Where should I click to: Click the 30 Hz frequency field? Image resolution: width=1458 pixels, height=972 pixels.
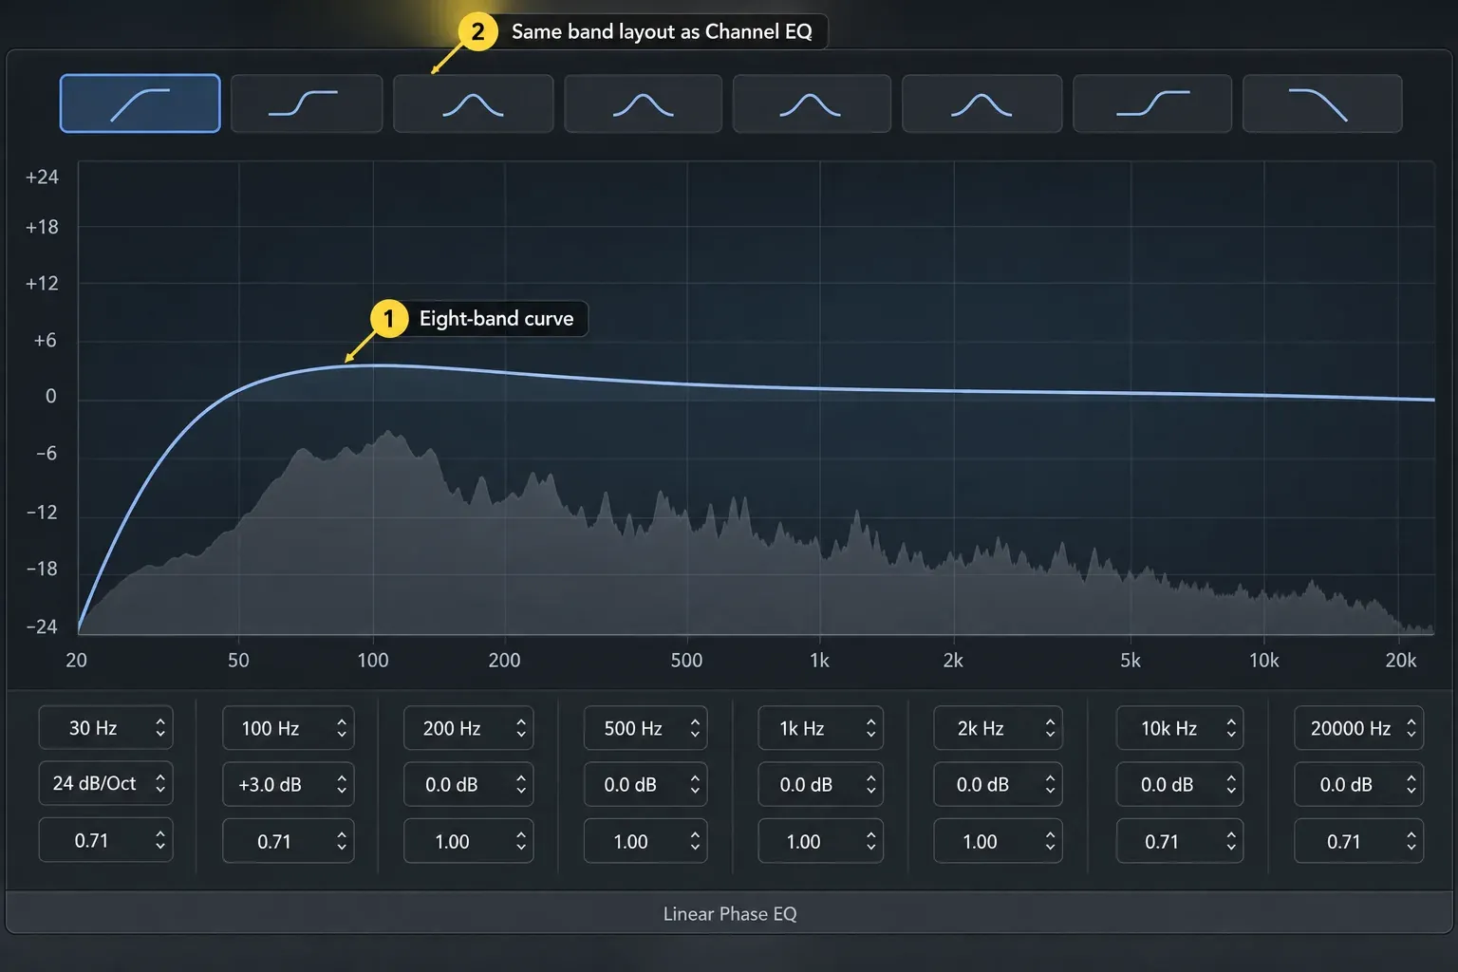click(x=105, y=728)
